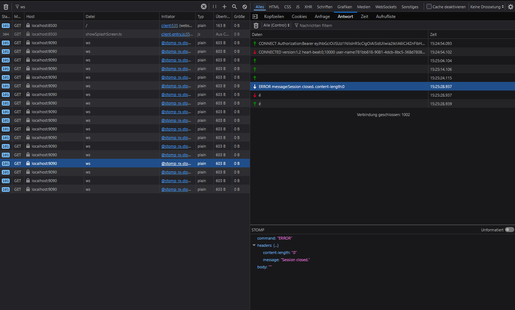Select the CONNECT Authorization:Bearer message
This screenshot has height=310, width=515.
pos(382,43)
